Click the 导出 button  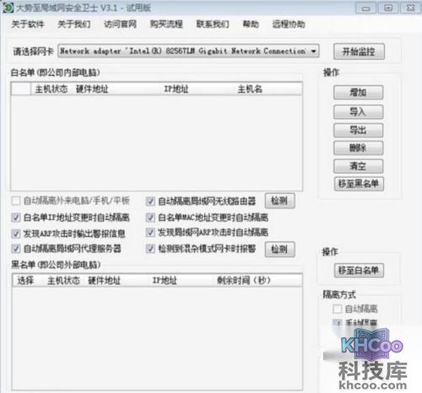(x=358, y=130)
